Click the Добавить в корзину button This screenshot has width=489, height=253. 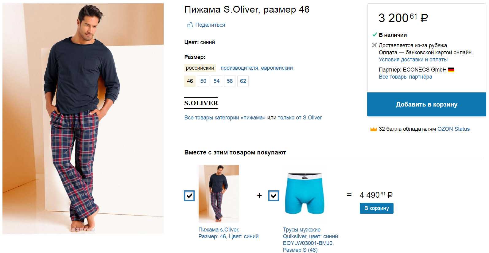tap(427, 104)
